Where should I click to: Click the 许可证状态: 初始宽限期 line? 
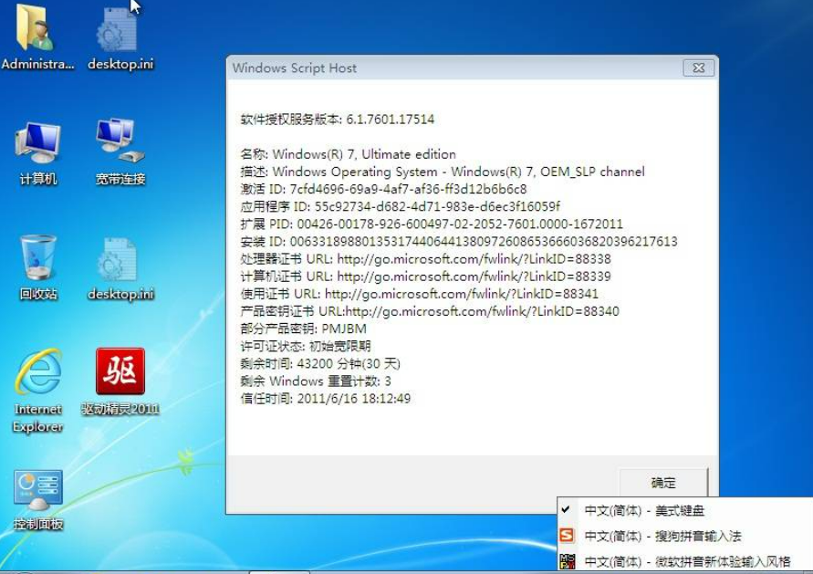pyautogui.click(x=306, y=347)
